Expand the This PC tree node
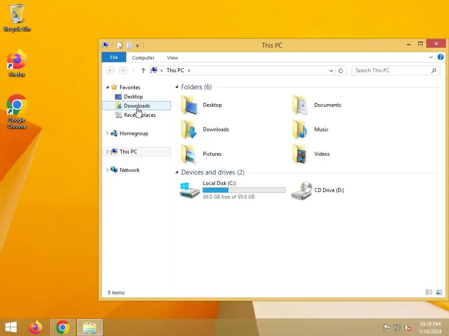Viewport: 449px width, 336px height. [107, 152]
